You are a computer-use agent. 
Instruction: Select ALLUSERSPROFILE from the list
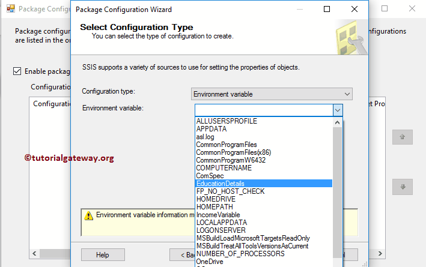[264, 121]
